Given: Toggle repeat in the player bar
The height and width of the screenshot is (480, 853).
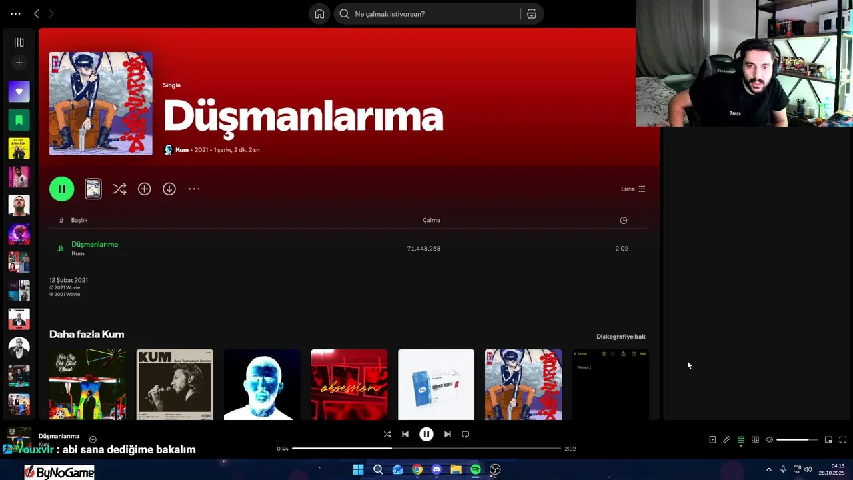Looking at the screenshot, I should [x=466, y=434].
